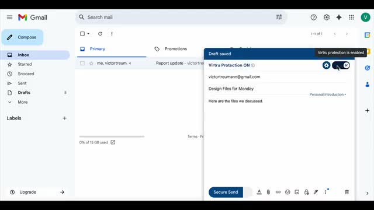Open search options filter icon
The image size is (374, 210).
(x=279, y=17)
